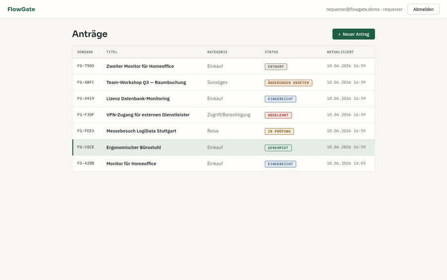Screen dimensions: 447x280
Task: Open VPN-Zugang für externen Dienstleister
Action: click(148, 115)
